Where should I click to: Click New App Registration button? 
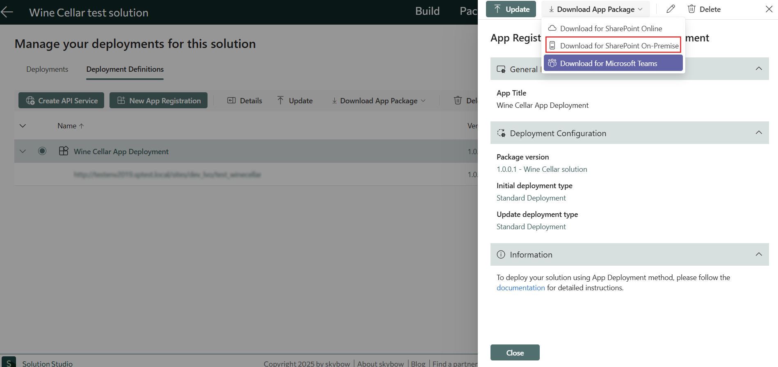tap(158, 100)
